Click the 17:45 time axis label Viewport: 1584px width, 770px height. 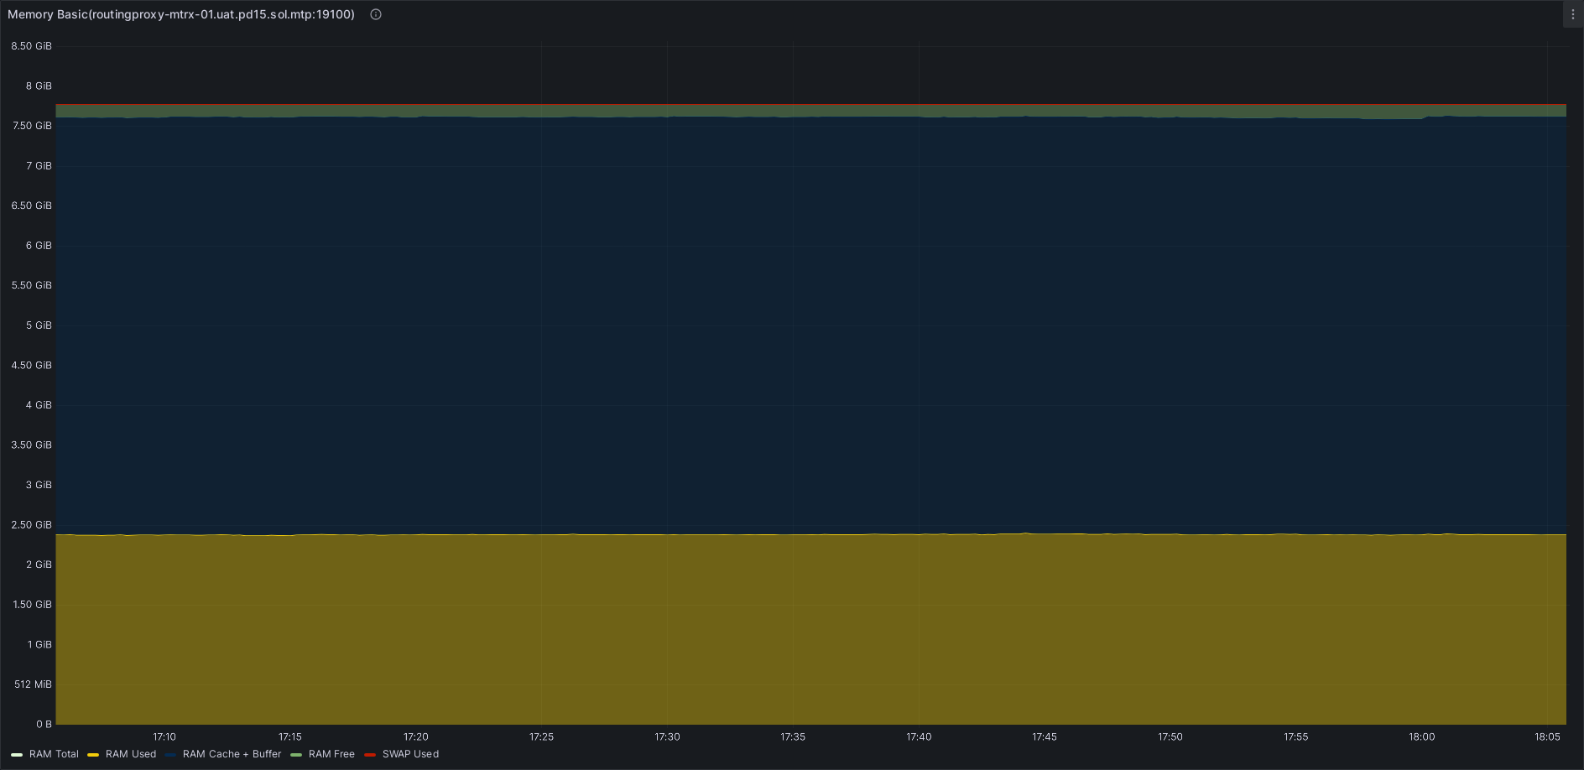click(1045, 736)
